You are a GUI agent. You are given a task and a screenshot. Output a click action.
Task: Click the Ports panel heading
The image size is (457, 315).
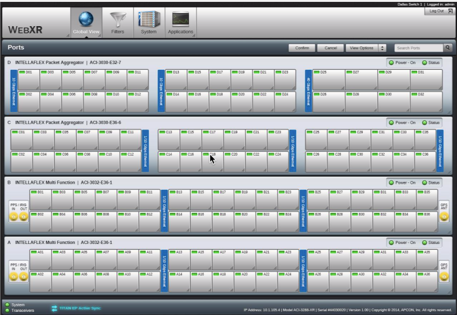pyautogui.click(x=16, y=47)
